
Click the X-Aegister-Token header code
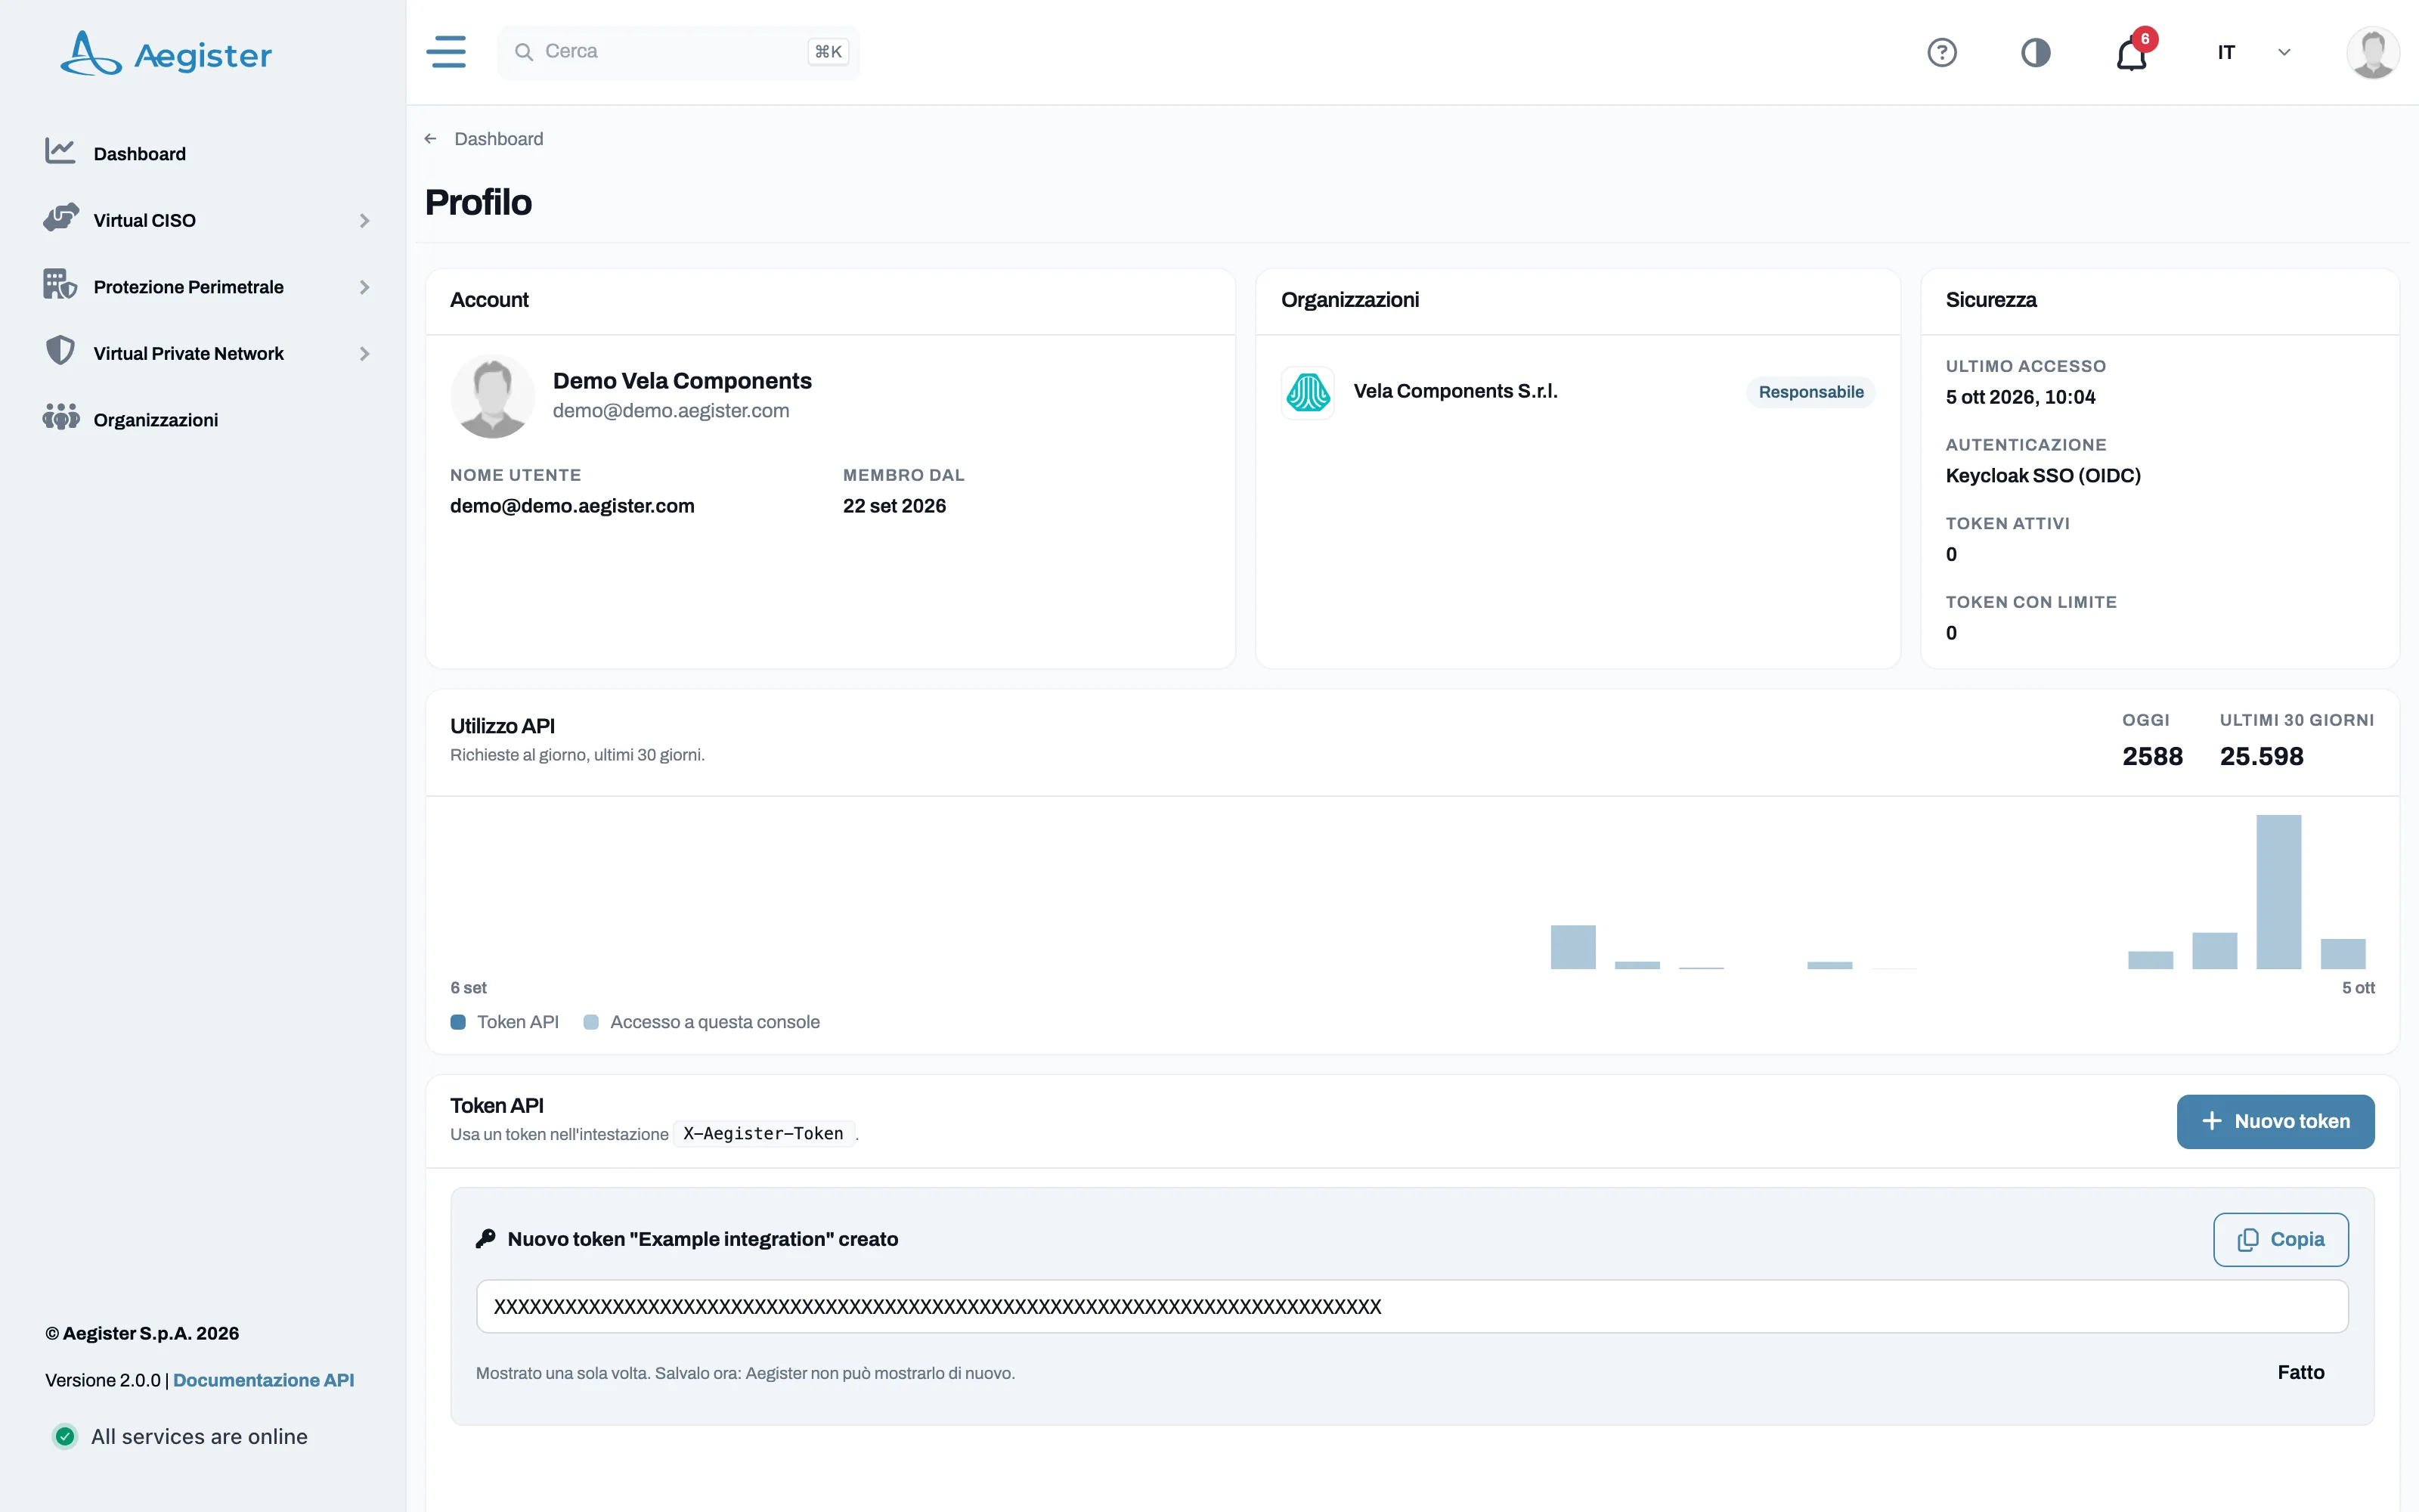click(763, 1133)
